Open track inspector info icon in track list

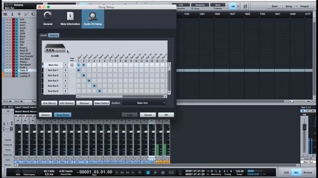[x=12, y=14]
